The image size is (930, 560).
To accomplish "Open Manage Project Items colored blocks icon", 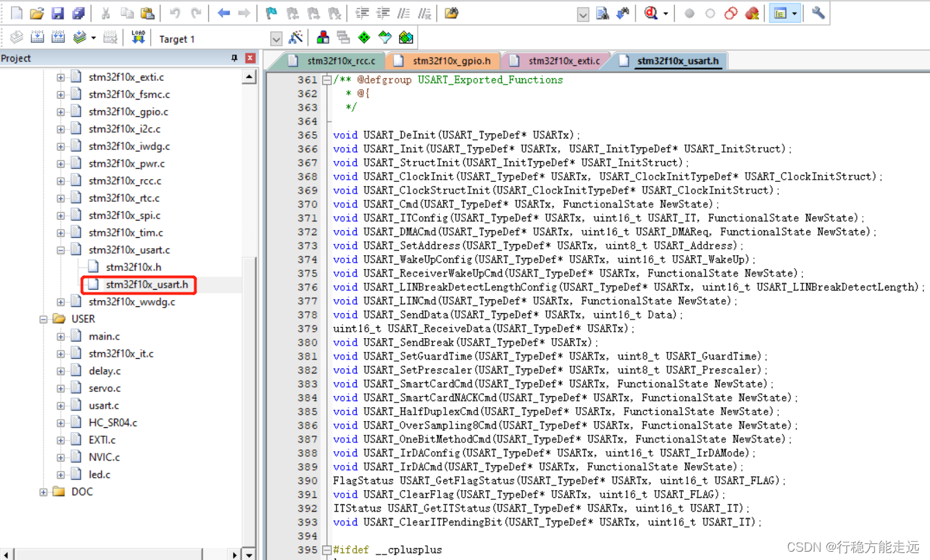I will [x=323, y=38].
